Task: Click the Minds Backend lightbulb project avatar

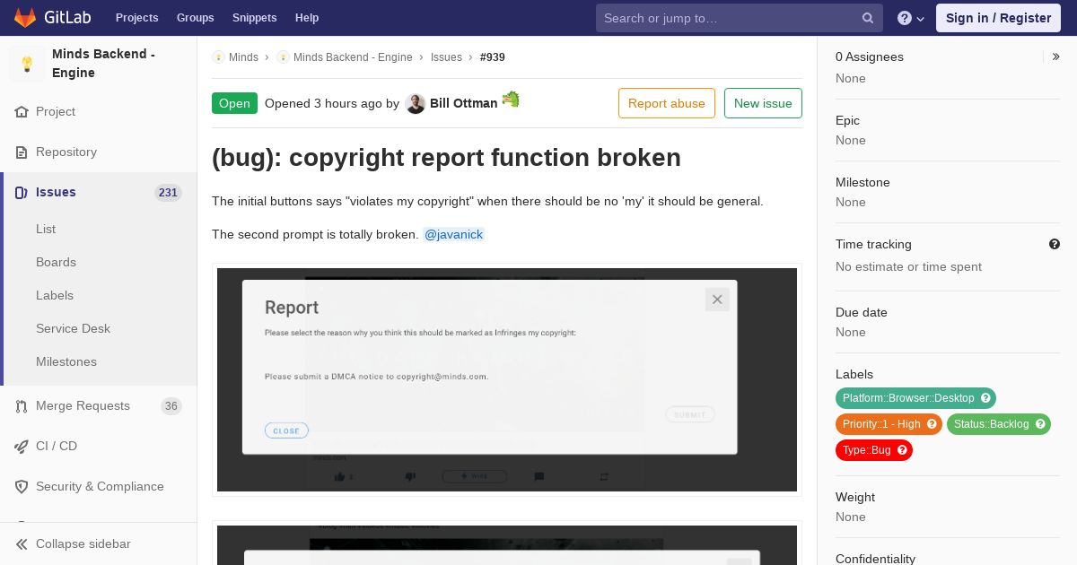Action: pyautogui.click(x=27, y=64)
